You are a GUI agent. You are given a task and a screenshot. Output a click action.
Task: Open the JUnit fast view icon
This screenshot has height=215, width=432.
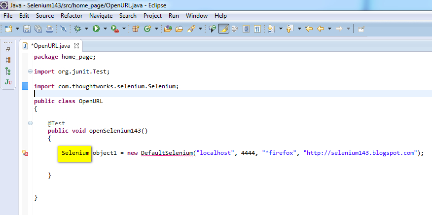pos(8,82)
